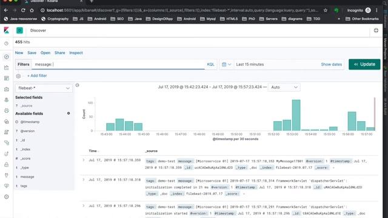
Task: Click Open in the Discover menu
Action: [x=45, y=53]
